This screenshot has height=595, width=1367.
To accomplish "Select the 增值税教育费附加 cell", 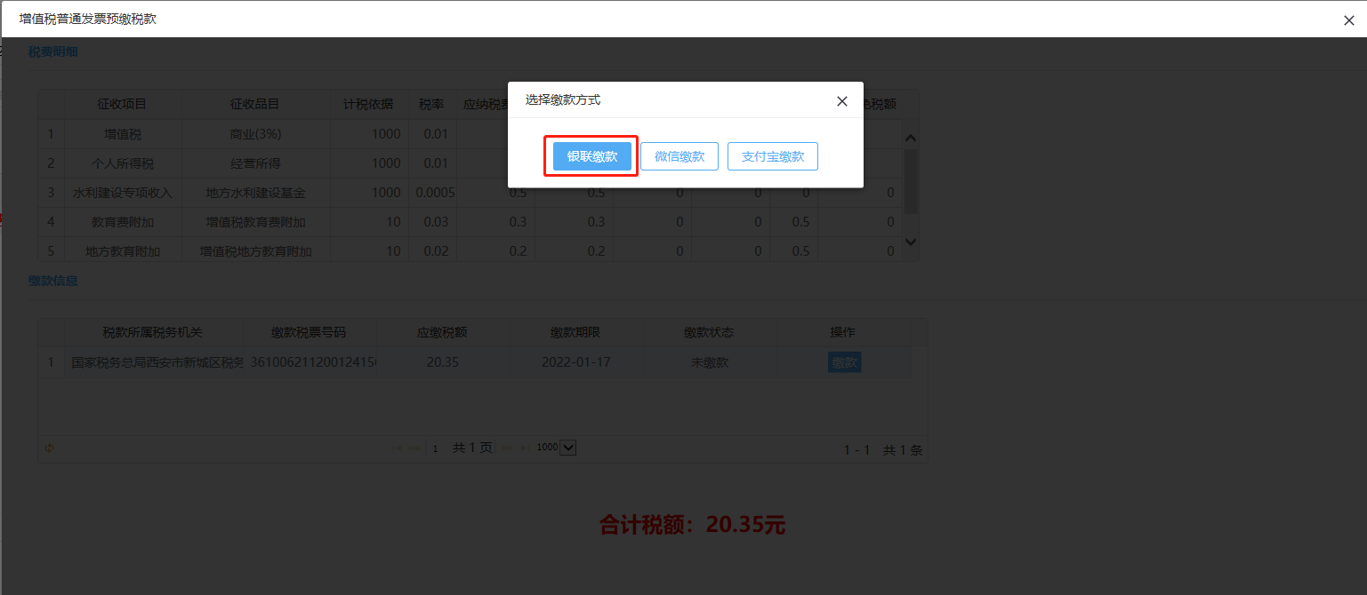I will (x=255, y=222).
